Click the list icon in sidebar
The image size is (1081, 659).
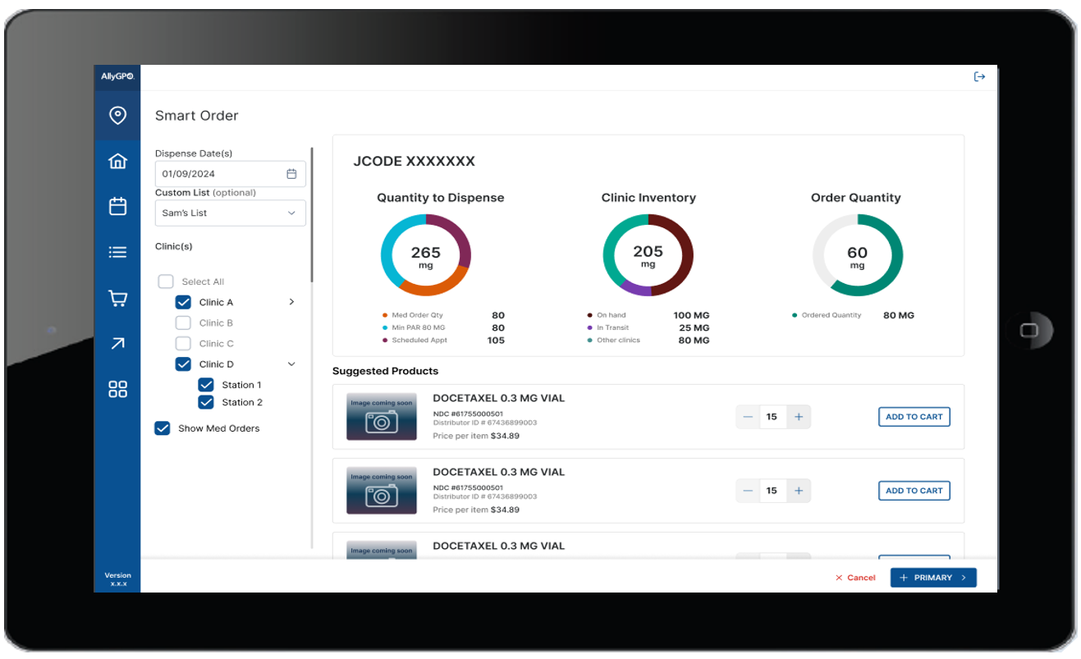(x=117, y=252)
